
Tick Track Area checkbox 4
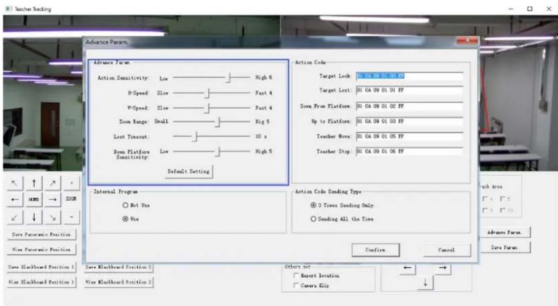pos(485,199)
